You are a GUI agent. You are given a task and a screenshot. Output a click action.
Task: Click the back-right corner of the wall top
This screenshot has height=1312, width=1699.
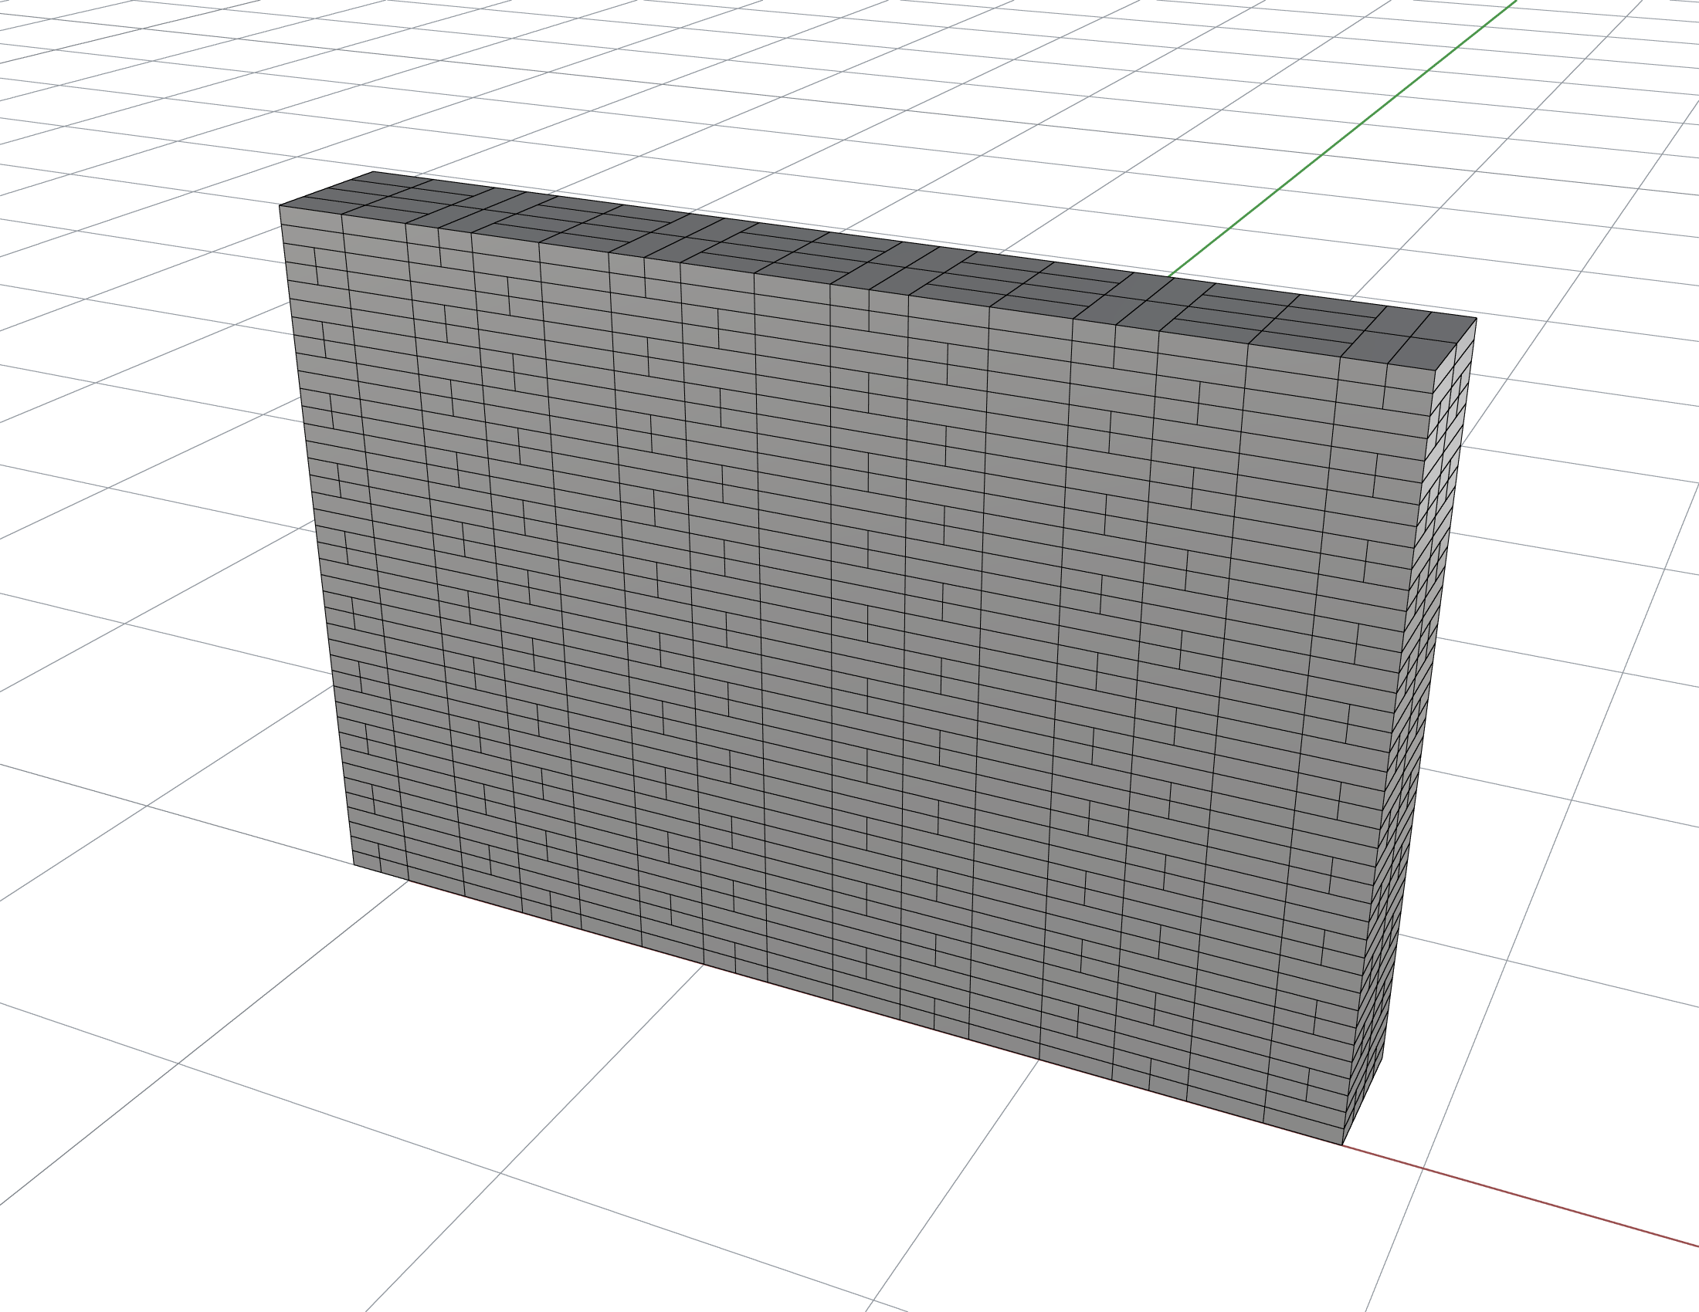pyautogui.click(x=1476, y=318)
